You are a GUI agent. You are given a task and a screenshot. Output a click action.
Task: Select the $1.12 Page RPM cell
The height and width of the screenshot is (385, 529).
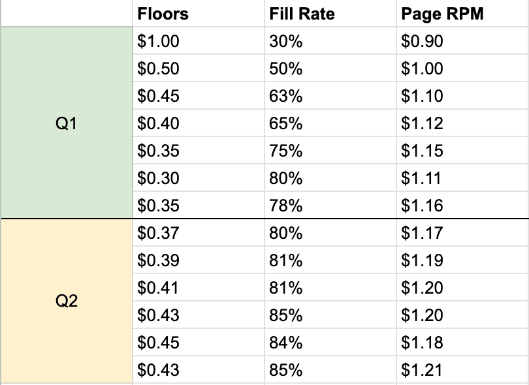pyautogui.click(x=461, y=123)
